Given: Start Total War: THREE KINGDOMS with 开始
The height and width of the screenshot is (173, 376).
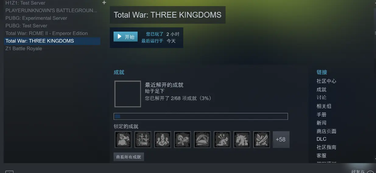Looking at the screenshot, I should [125, 37].
